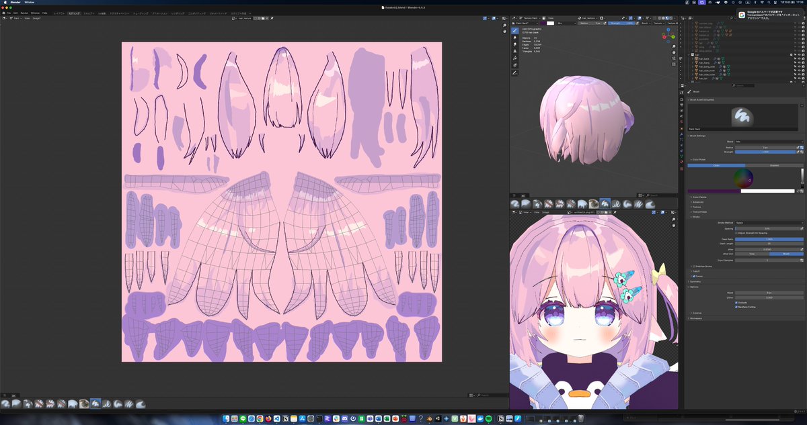
Task: Open Texture Paint mode dropdown in 3D viewport
Action: (530, 18)
